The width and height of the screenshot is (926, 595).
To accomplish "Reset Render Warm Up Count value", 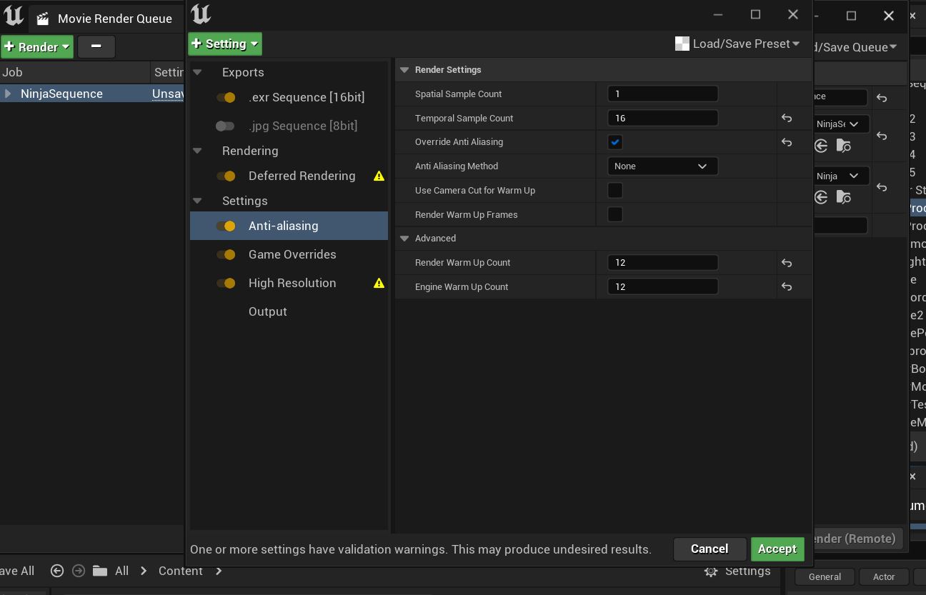I will point(787,264).
